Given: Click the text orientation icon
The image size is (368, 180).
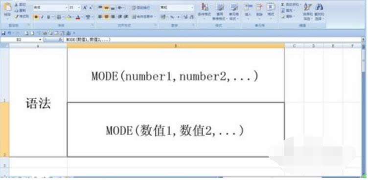Looking at the screenshot, I should (x=120, y=8).
